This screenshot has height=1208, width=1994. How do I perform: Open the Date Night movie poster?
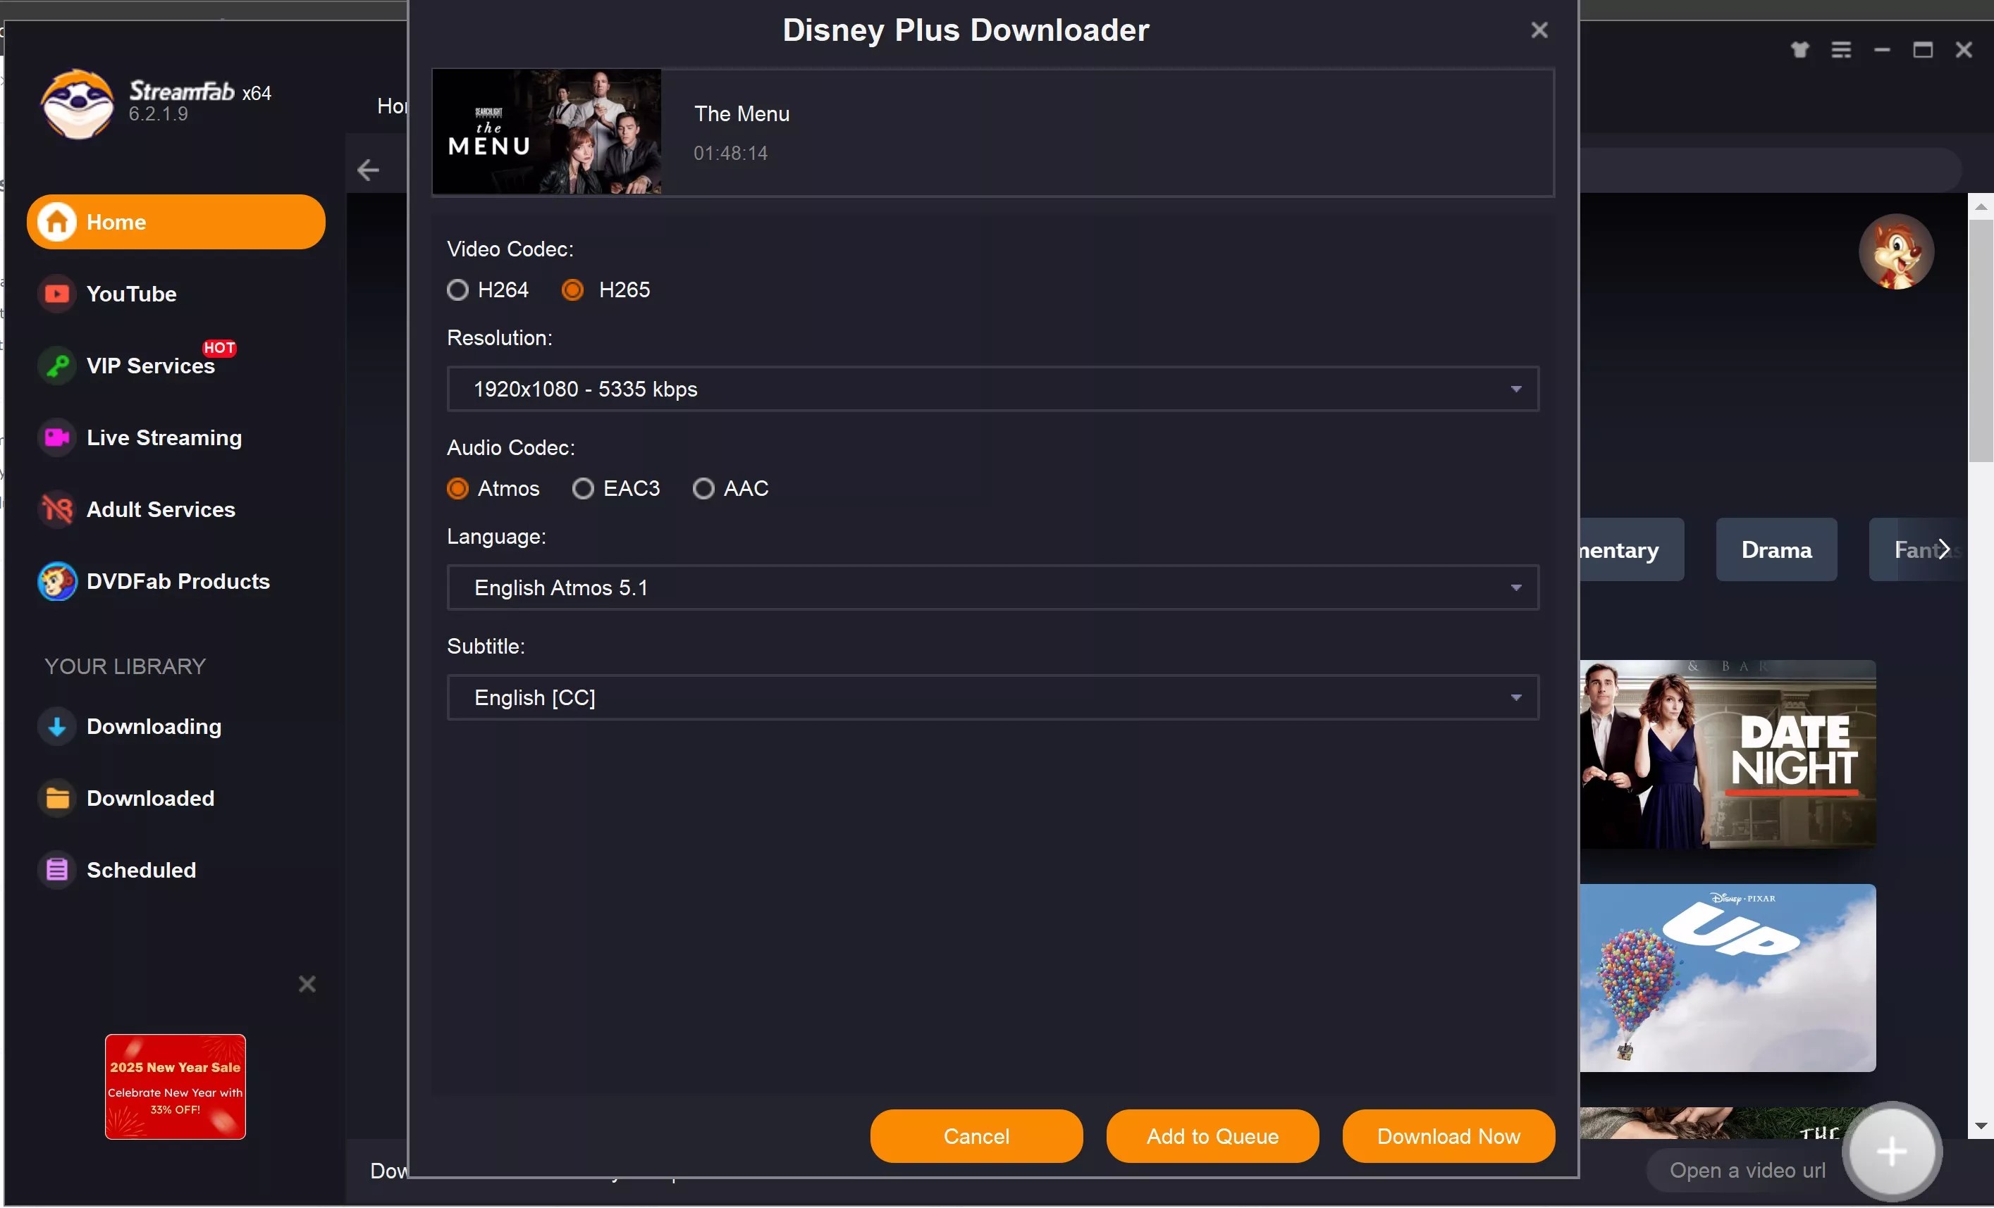1728,754
